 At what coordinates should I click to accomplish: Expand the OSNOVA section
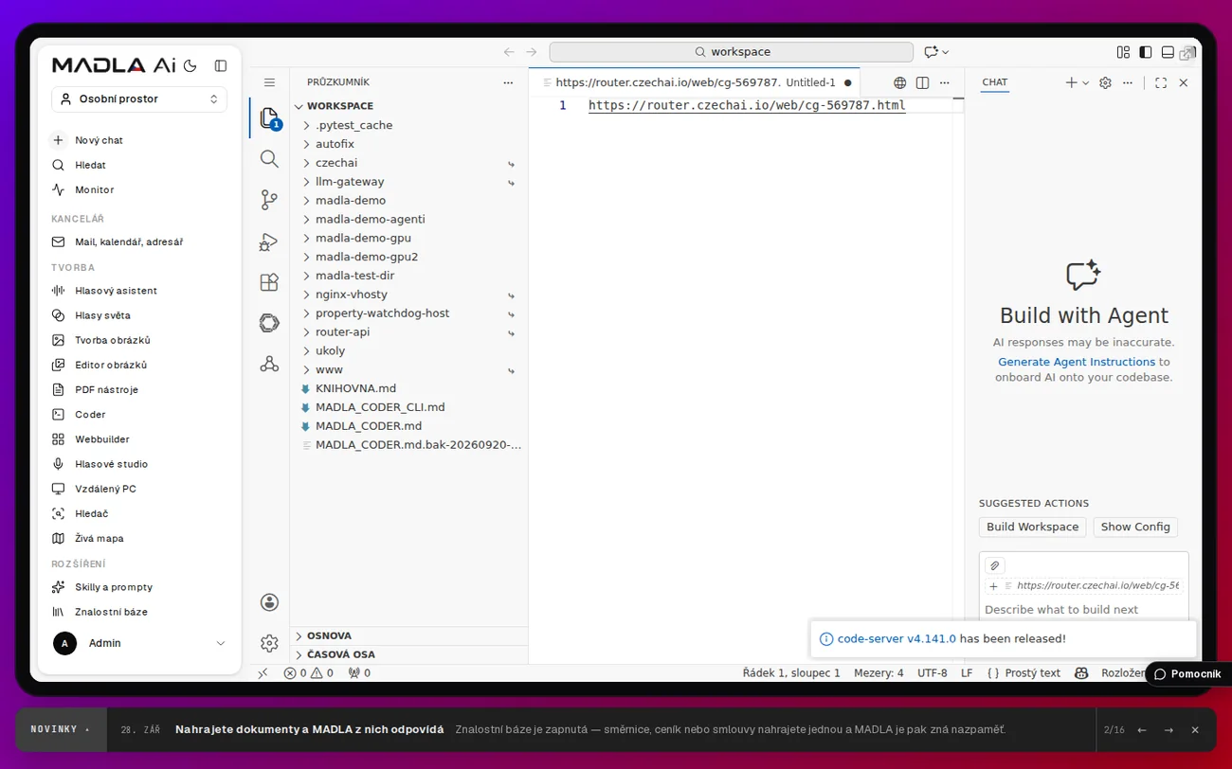(x=408, y=635)
